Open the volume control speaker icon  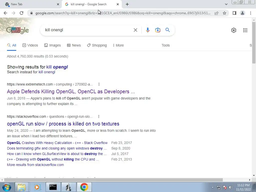click(231, 187)
